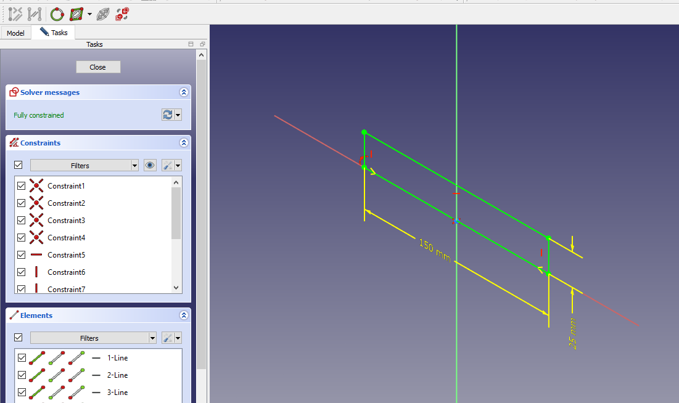
Task: Uncheck the Constraint4 checkbox
Action: pyautogui.click(x=21, y=238)
